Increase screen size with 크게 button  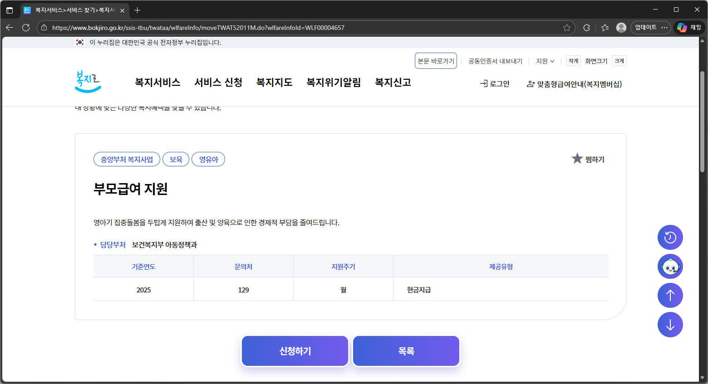point(619,61)
